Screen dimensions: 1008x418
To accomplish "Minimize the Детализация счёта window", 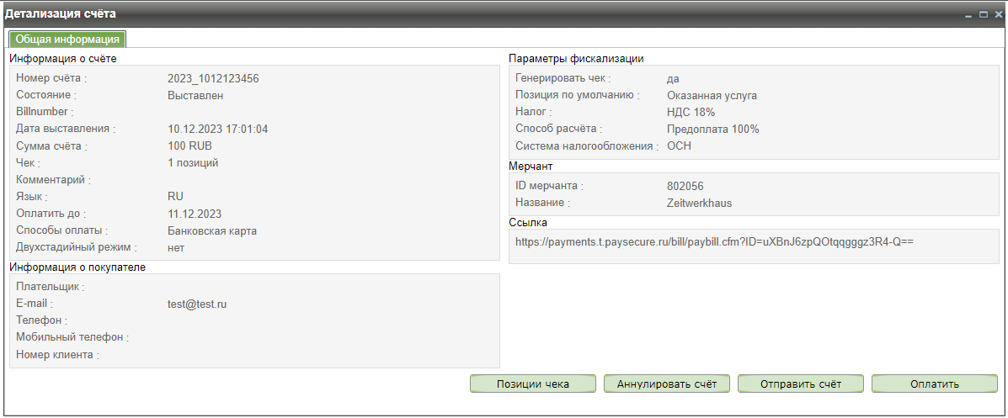I will [x=969, y=15].
